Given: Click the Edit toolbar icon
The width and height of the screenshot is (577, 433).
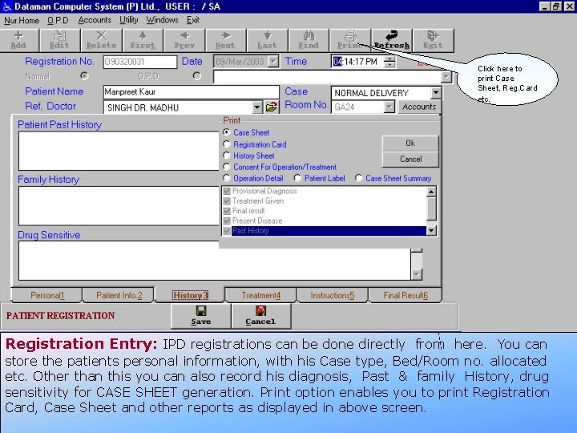Looking at the screenshot, I should click(59, 40).
